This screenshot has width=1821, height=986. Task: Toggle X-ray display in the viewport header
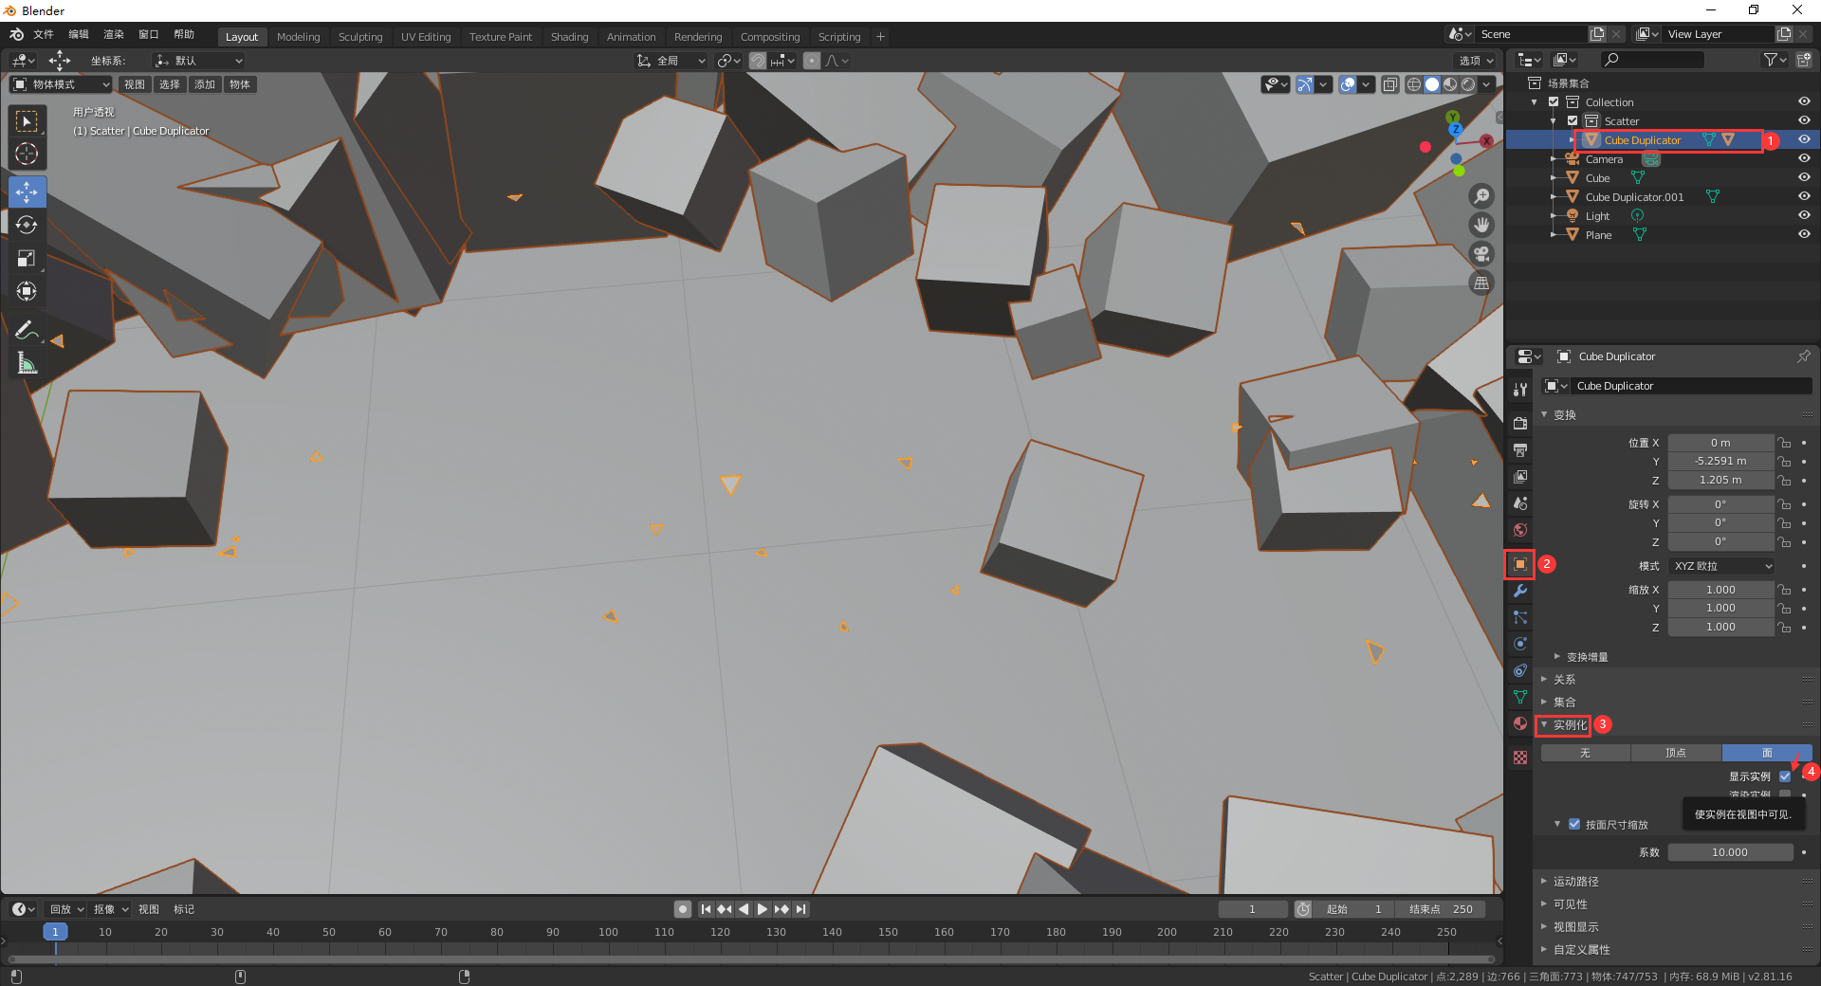click(x=1390, y=84)
